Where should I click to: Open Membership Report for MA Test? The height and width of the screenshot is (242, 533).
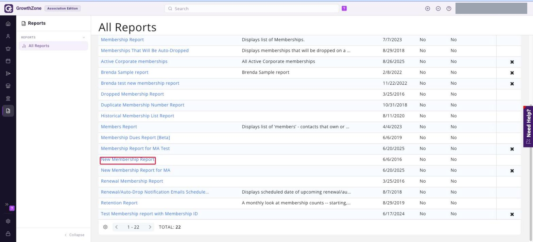pos(135,148)
